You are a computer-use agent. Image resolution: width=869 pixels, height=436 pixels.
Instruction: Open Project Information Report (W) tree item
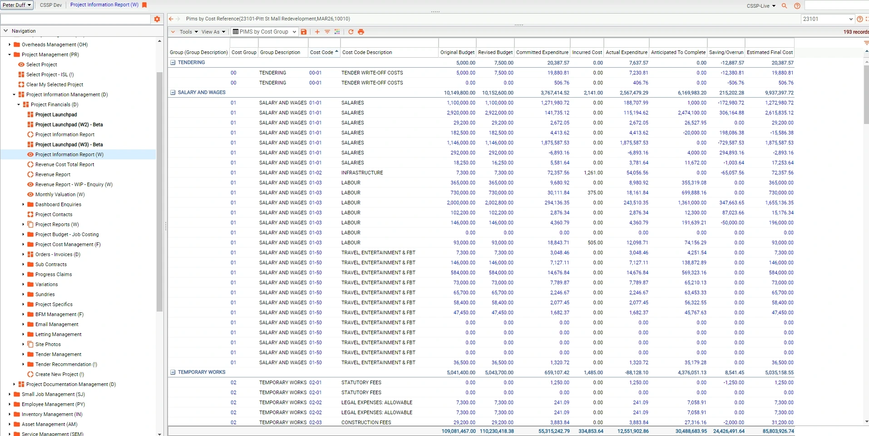pos(69,154)
